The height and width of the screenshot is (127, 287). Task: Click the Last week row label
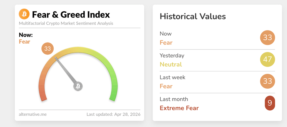pos(172,77)
